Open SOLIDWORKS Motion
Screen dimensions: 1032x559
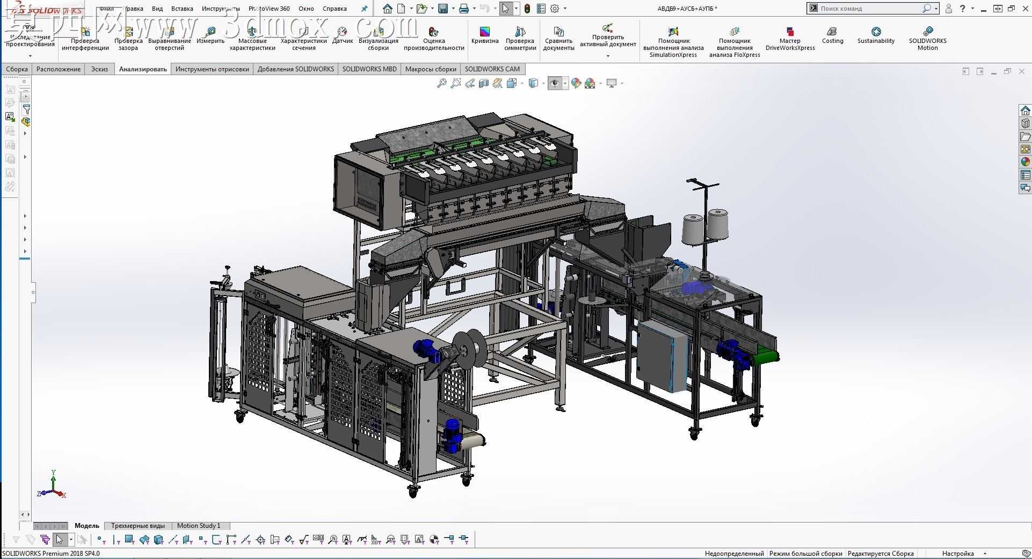point(927,39)
